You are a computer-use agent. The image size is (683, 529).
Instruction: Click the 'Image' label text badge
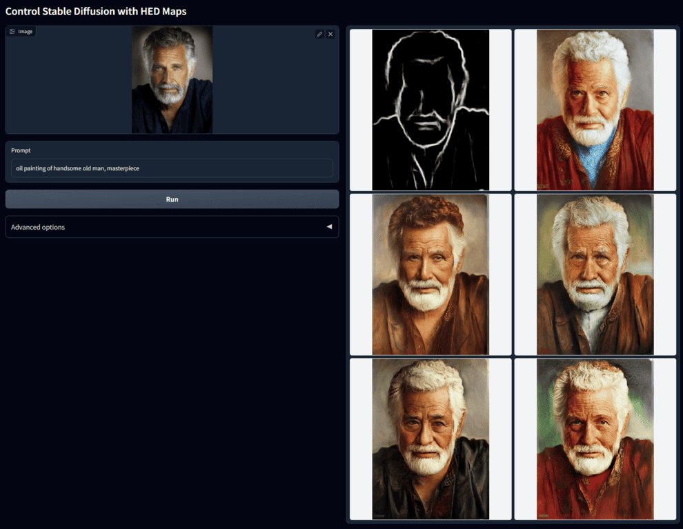tap(25, 32)
